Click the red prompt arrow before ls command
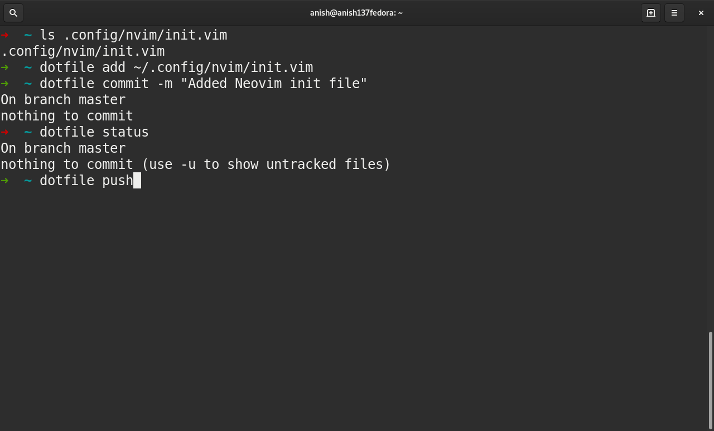The width and height of the screenshot is (714, 431). coord(5,35)
